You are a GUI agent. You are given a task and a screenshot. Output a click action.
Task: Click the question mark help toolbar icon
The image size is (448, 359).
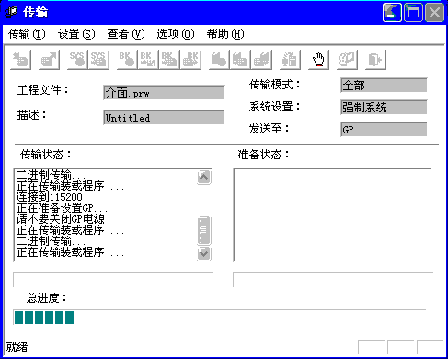point(347,60)
